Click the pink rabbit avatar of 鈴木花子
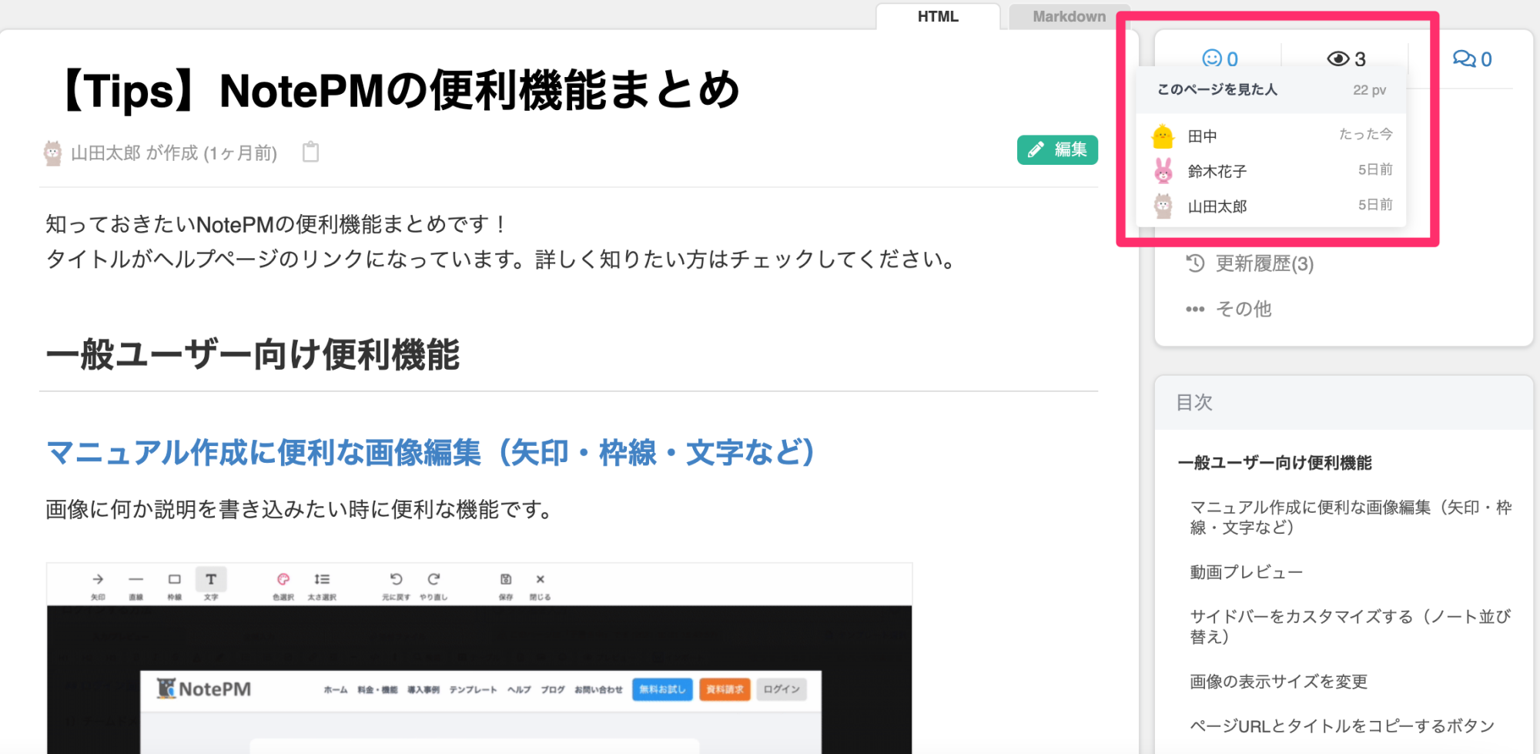1540x754 pixels. click(1163, 170)
